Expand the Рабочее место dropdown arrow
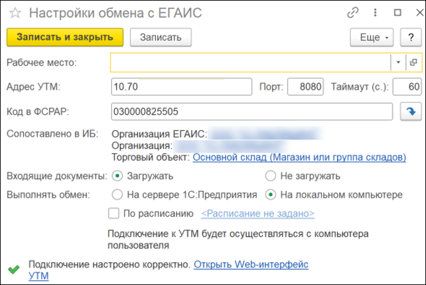Viewport: 426px width, 285px height. (399, 62)
